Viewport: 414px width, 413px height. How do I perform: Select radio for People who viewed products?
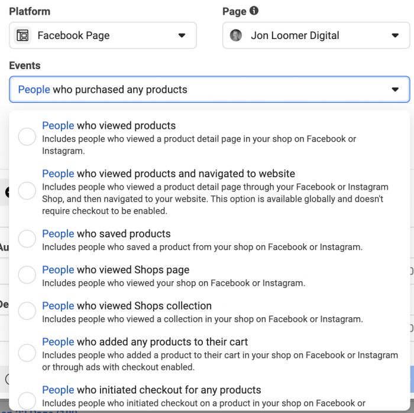coord(27,136)
